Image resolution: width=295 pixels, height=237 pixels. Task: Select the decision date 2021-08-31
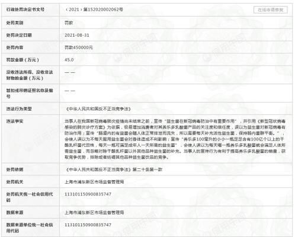(77, 35)
